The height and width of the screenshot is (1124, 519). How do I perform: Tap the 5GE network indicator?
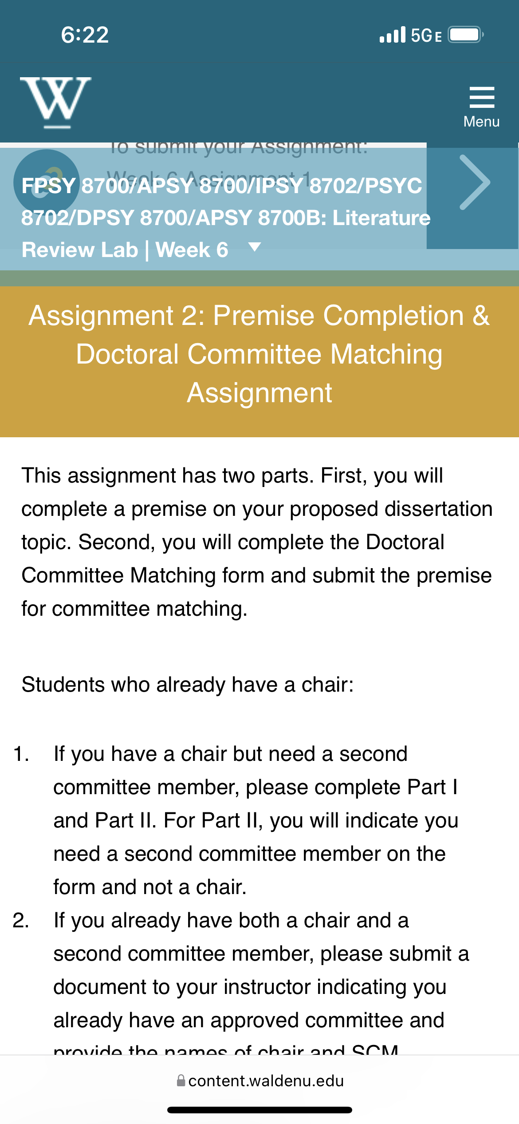(426, 35)
